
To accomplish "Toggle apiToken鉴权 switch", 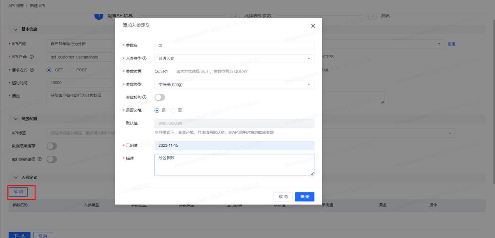I will pos(52,159).
